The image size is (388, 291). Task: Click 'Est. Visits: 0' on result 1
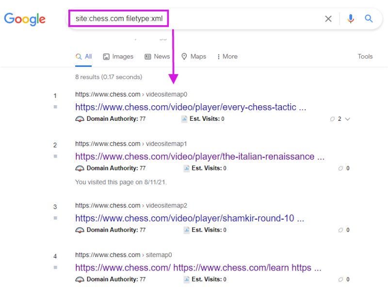pyautogui.click(x=207, y=119)
